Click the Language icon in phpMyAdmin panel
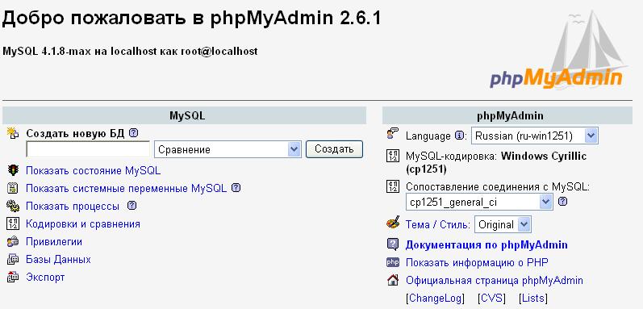Viewport: 643px width, 309px height. [x=393, y=134]
